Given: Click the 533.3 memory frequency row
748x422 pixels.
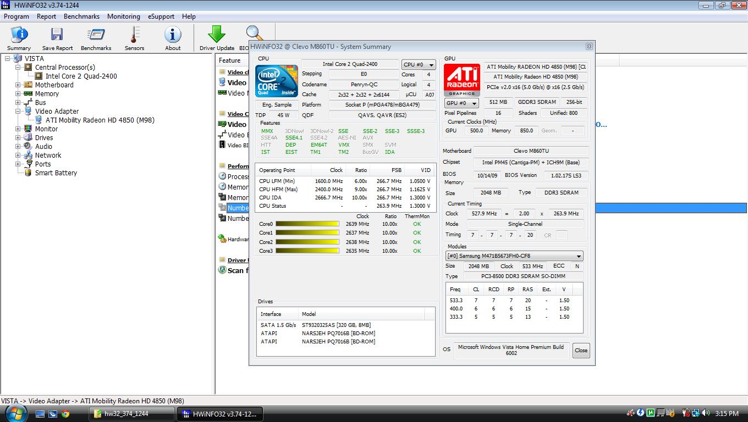Looking at the screenshot, I should [x=514, y=301].
